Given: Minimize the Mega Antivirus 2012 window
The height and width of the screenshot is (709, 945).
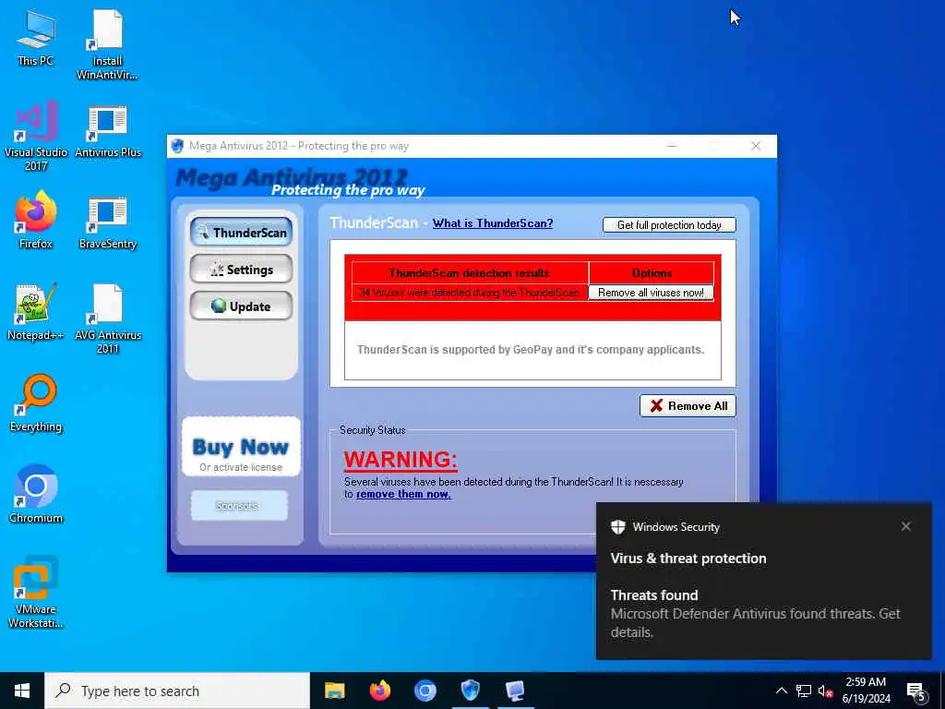Looking at the screenshot, I should tap(672, 146).
